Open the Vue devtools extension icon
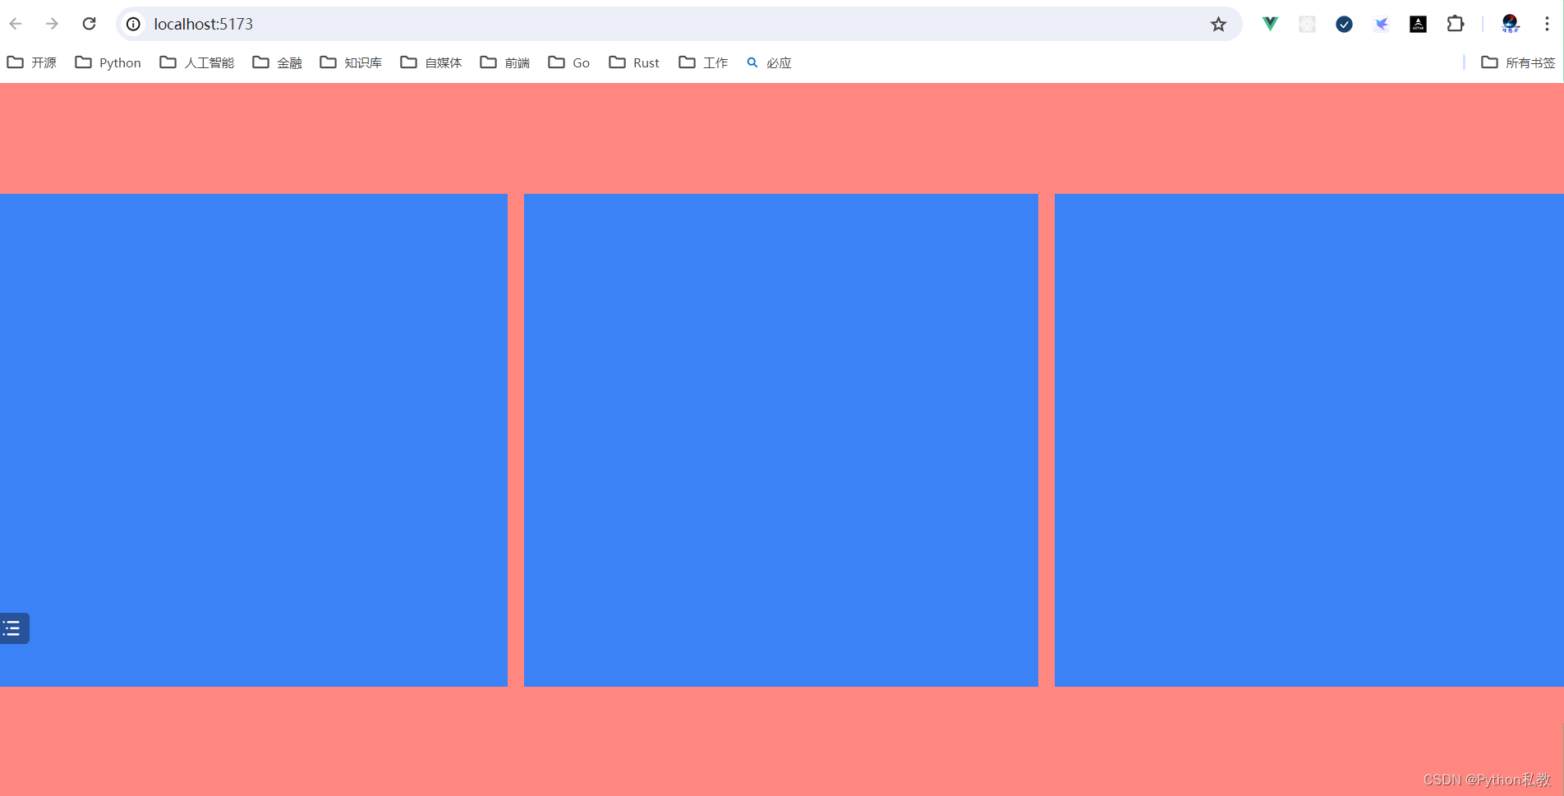The height and width of the screenshot is (796, 1564). pyautogui.click(x=1270, y=24)
